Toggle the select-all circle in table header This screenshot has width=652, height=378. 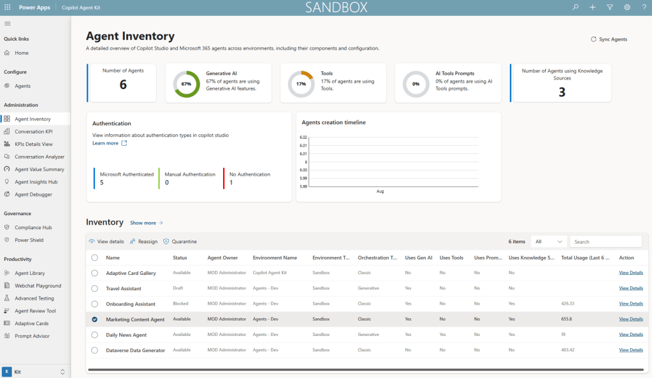point(95,258)
